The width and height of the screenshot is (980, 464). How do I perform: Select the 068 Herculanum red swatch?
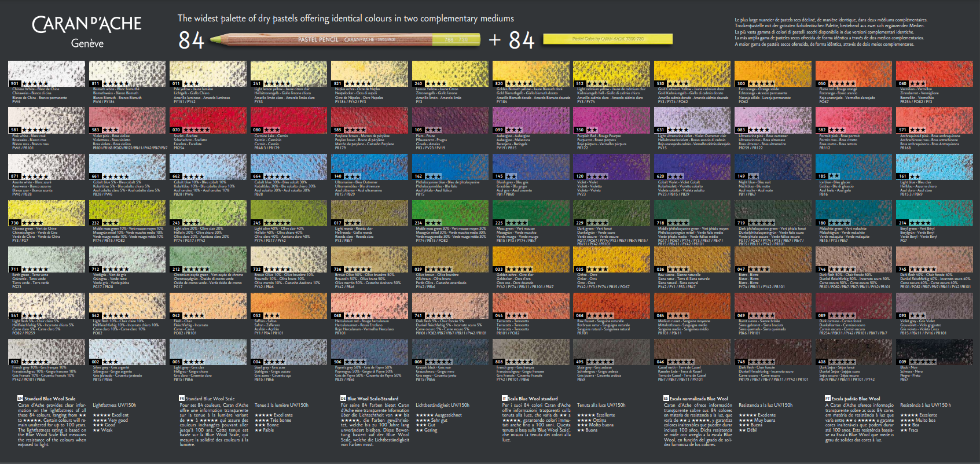click(x=369, y=305)
